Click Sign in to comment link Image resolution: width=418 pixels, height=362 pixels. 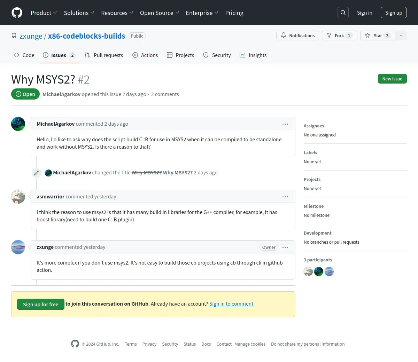tap(231, 304)
